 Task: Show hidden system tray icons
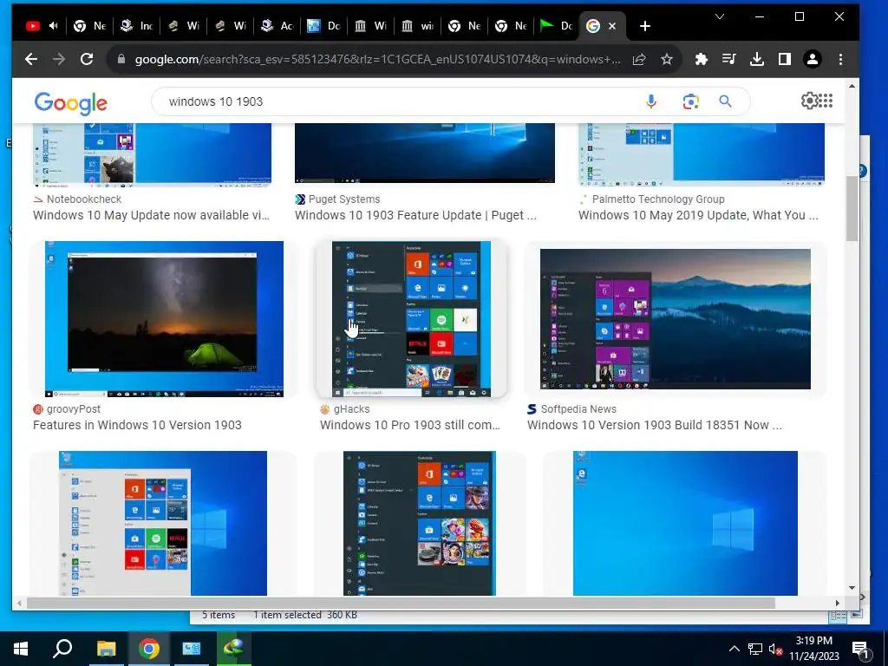(x=734, y=649)
